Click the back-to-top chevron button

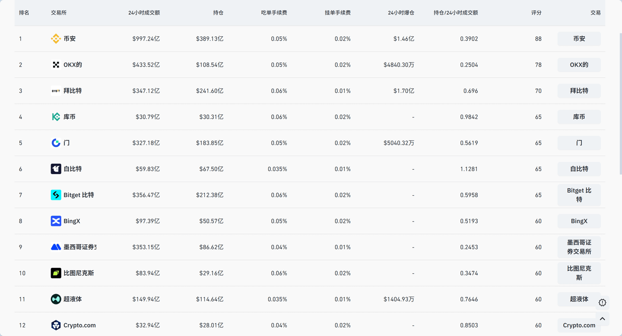click(x=603, y=319)
